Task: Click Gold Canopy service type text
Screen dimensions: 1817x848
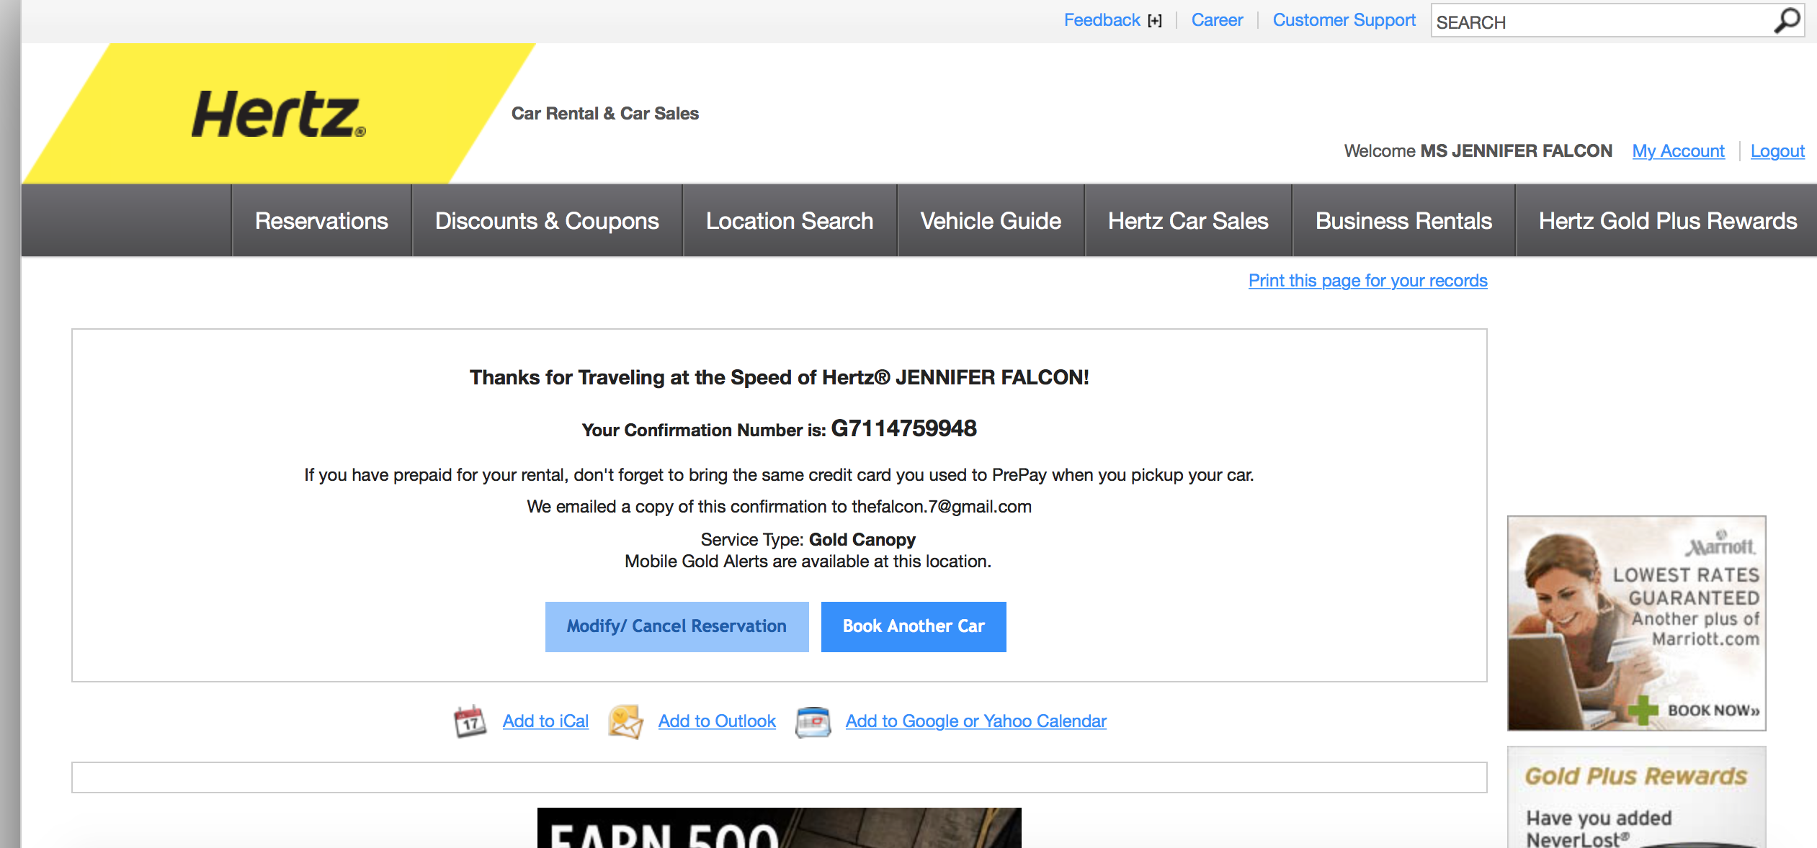Action: [x=862, y=540]
